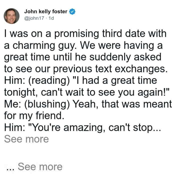Click the word 'promising' in the tweet
The height and width of the screenshot is (175, 175).
tap(76, 34)
